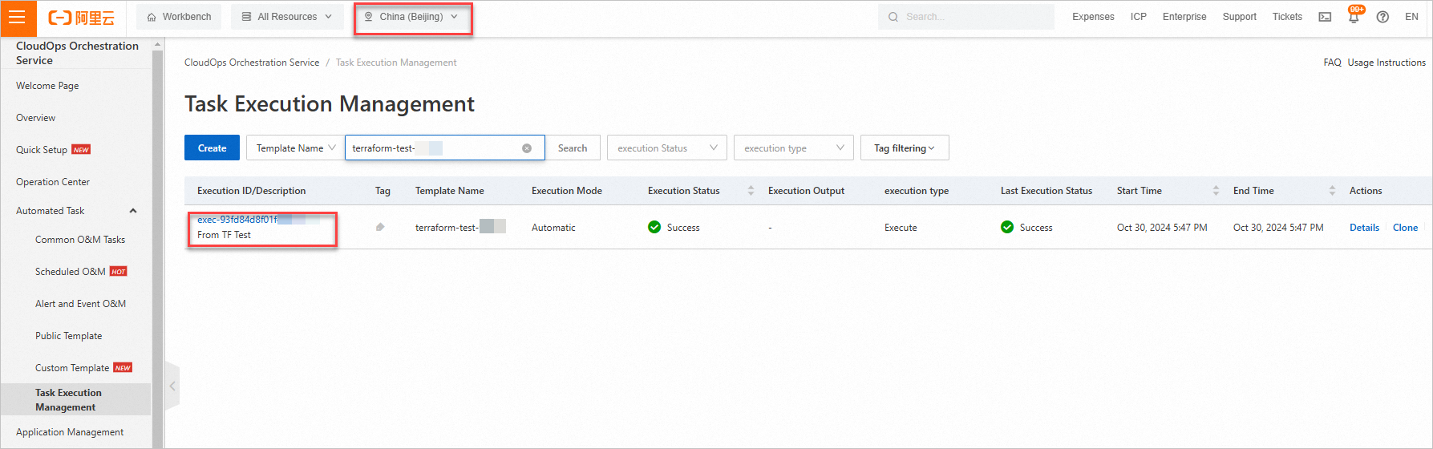Collapse the left sidebar panel
1433x449 pixels.
(172, 386)
